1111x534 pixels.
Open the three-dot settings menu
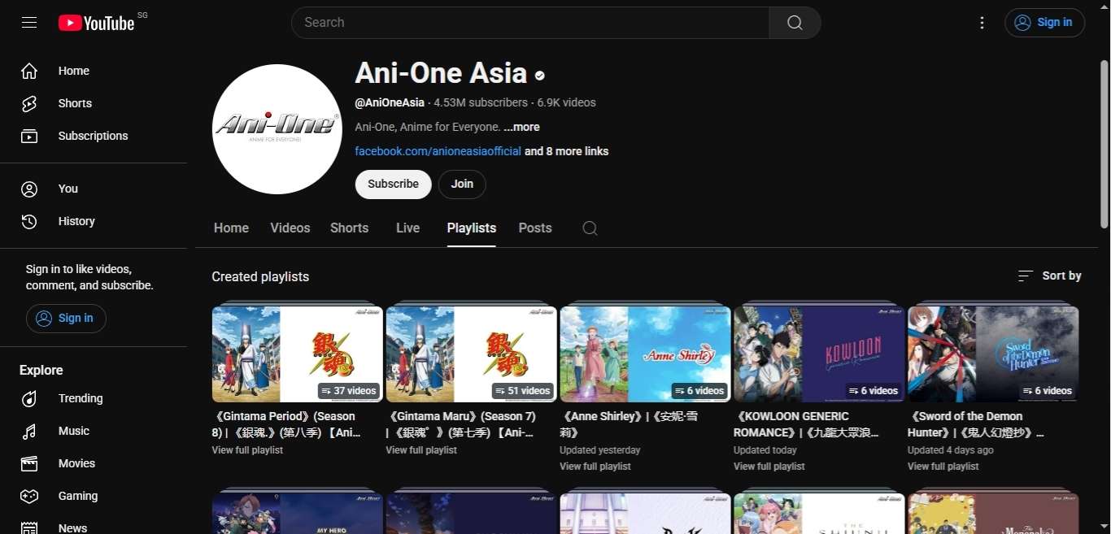point(982,23)
